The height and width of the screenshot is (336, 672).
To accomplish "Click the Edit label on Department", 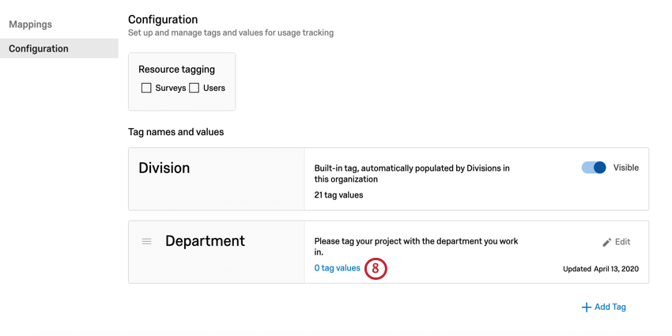I will 623,242.
